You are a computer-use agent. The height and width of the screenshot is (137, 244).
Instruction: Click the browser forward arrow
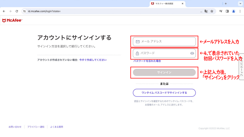point(10,11)
